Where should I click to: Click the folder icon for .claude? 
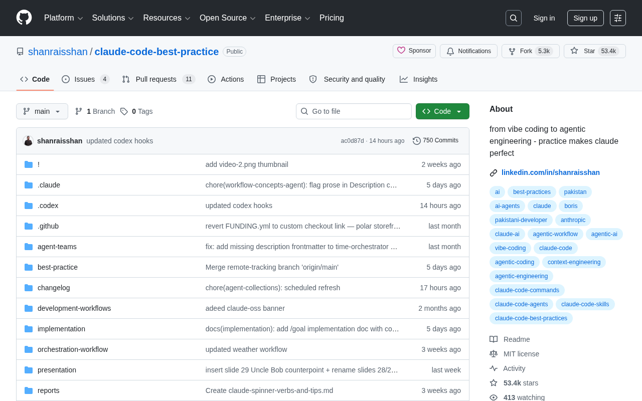(x=29, y=185)
